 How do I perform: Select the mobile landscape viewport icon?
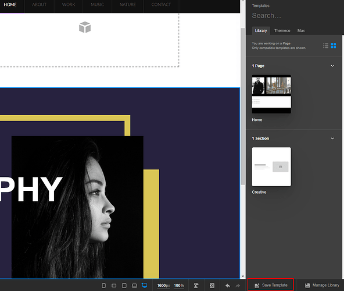pos(114,286)
